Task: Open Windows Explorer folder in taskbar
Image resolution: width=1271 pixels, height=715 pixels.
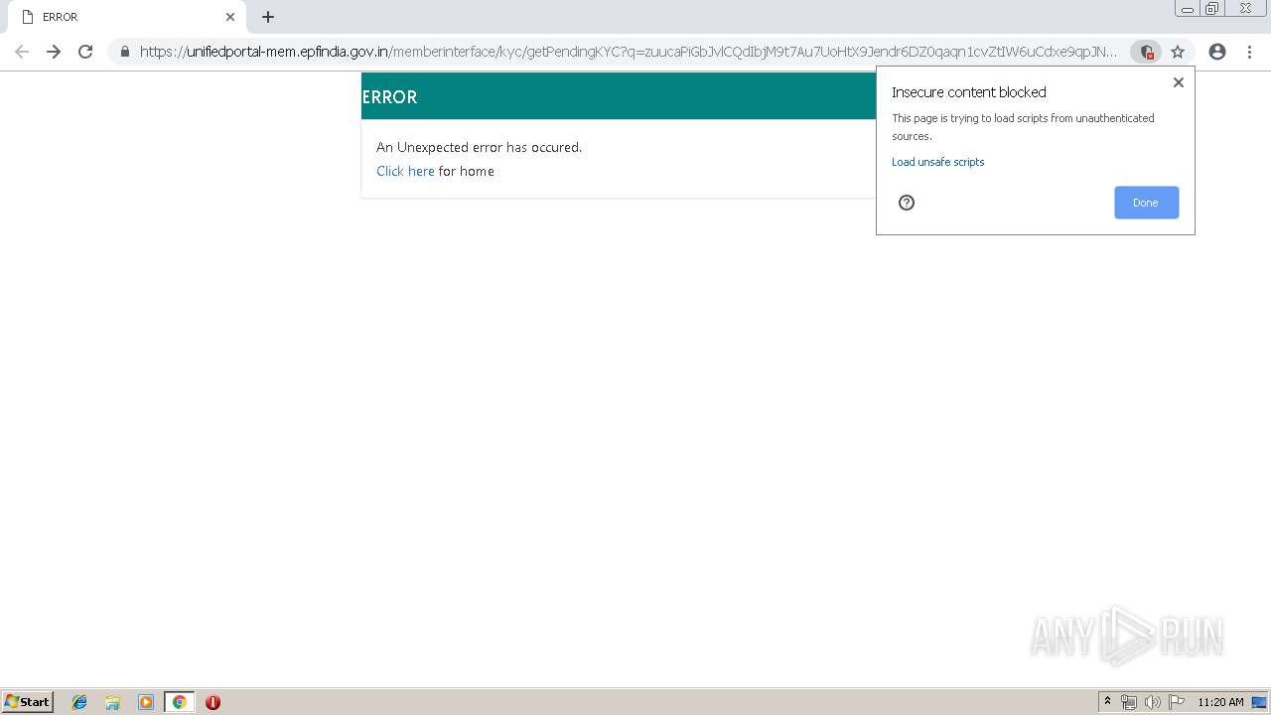Action: click(112, 702)
